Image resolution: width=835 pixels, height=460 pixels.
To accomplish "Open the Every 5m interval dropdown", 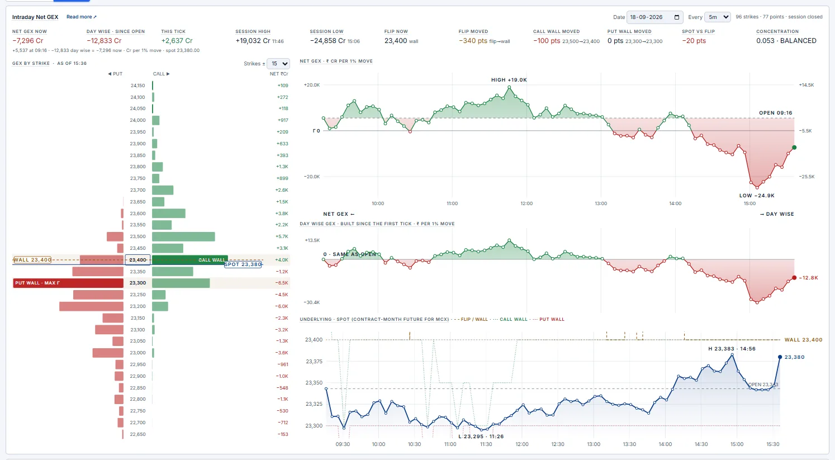I will coord(718,17).
